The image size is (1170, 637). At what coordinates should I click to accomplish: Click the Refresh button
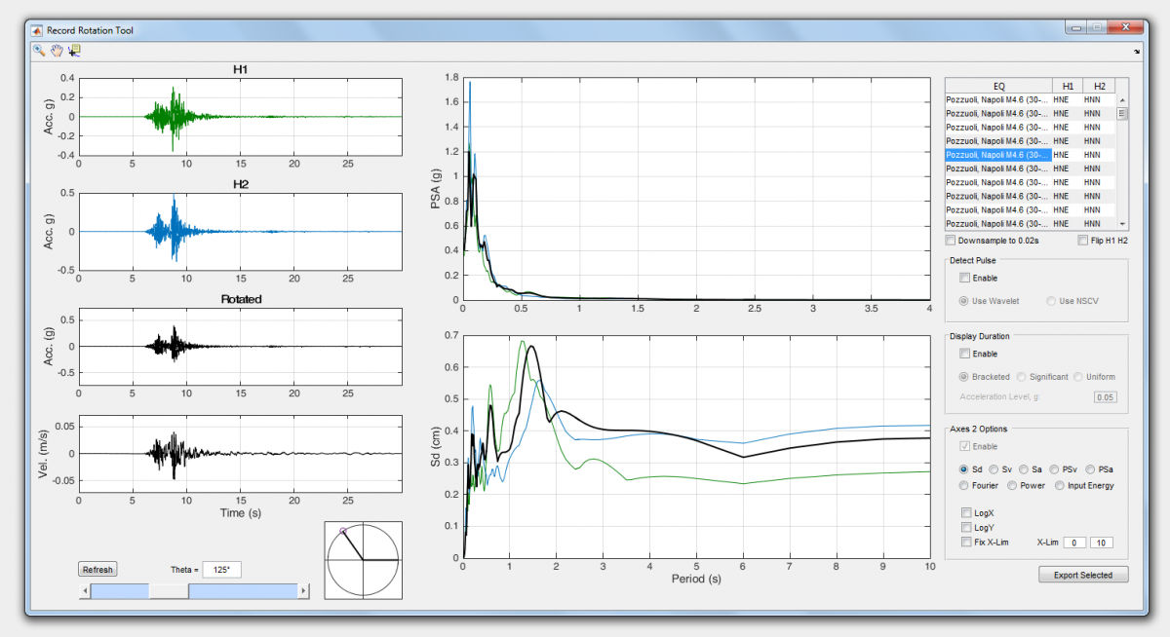(97, 570)
